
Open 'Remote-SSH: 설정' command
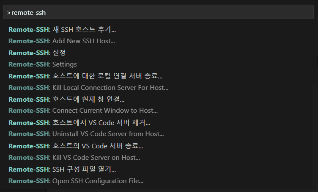pos(37,53)
